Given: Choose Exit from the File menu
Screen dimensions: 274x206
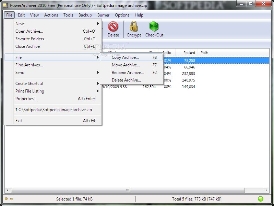Looking at the screenshot, I should pos(52,120).
